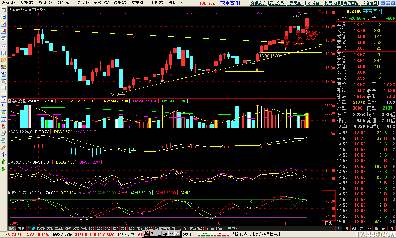
Task: Click the candlestick chart icon in left sidebar
Action: pos(3,31)
